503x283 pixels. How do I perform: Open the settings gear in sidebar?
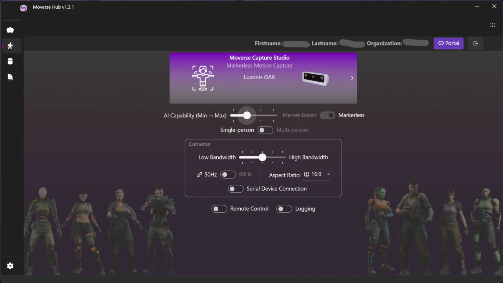click(x=10, y=266)
